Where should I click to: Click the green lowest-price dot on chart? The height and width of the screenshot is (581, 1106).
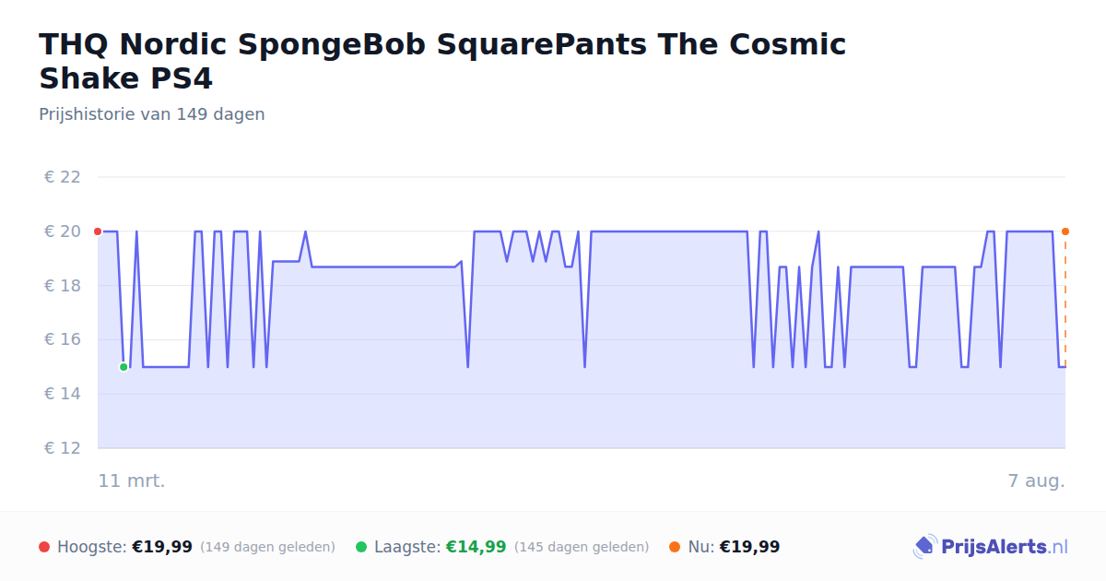(124, 367)
